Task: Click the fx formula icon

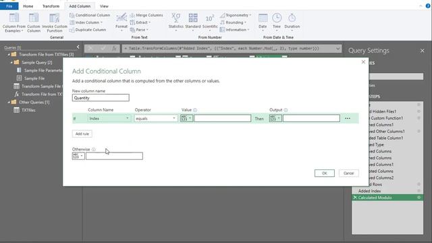Action: pyautogui.click(x=114, y=49)
